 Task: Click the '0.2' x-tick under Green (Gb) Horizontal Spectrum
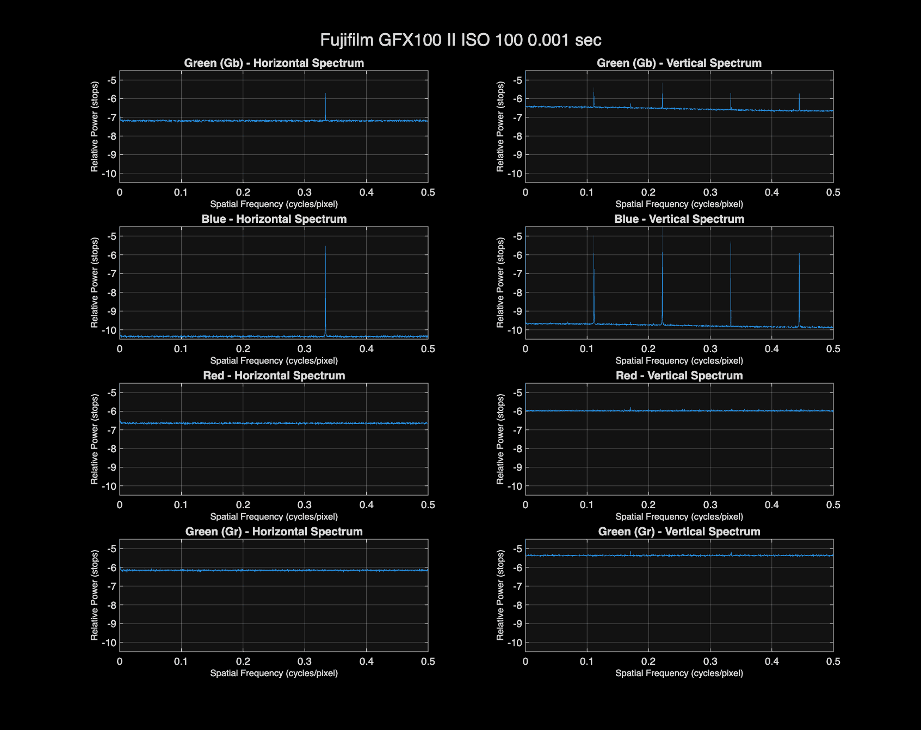pyautogui.click(x=243, y=192)
